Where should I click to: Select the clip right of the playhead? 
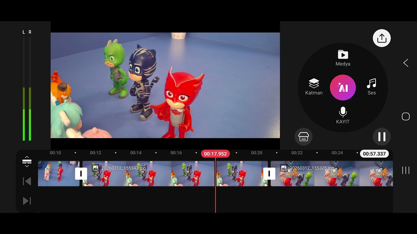[x=242, y=174]
